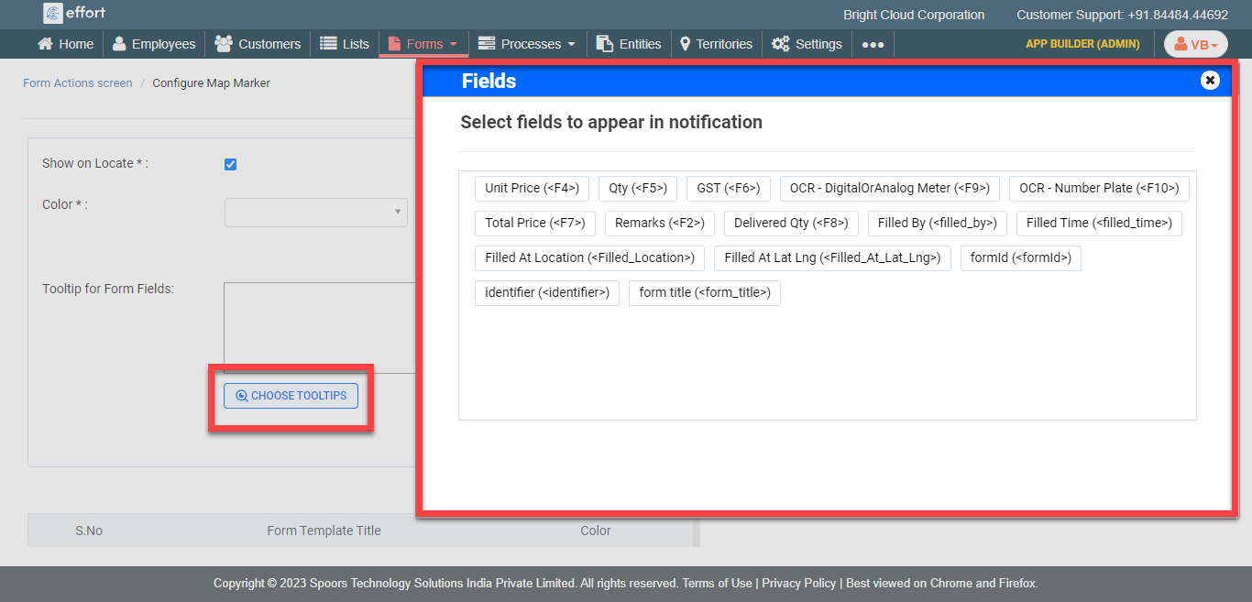Image resolution: width=1252 pixels, height=602 pixels.
Task: Expand the Processes menu
Action: (527, 44)
